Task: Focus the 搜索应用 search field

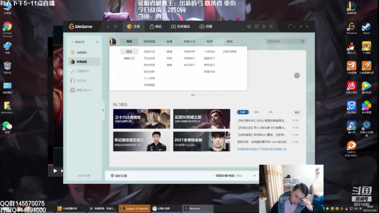Action: coord(81,42)
